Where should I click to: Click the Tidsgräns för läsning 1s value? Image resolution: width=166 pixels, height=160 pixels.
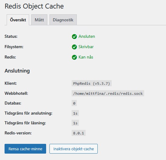tap(75, 123)
